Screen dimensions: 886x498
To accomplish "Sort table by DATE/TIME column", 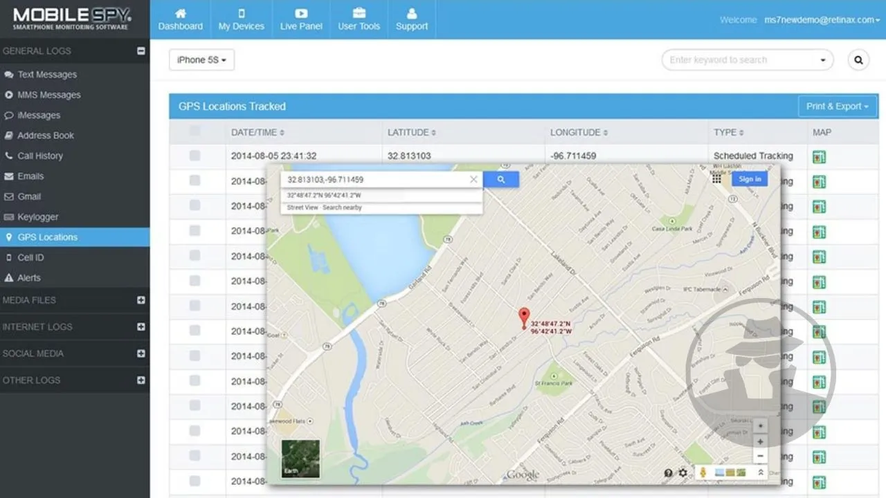I will [x=257, y=132].
